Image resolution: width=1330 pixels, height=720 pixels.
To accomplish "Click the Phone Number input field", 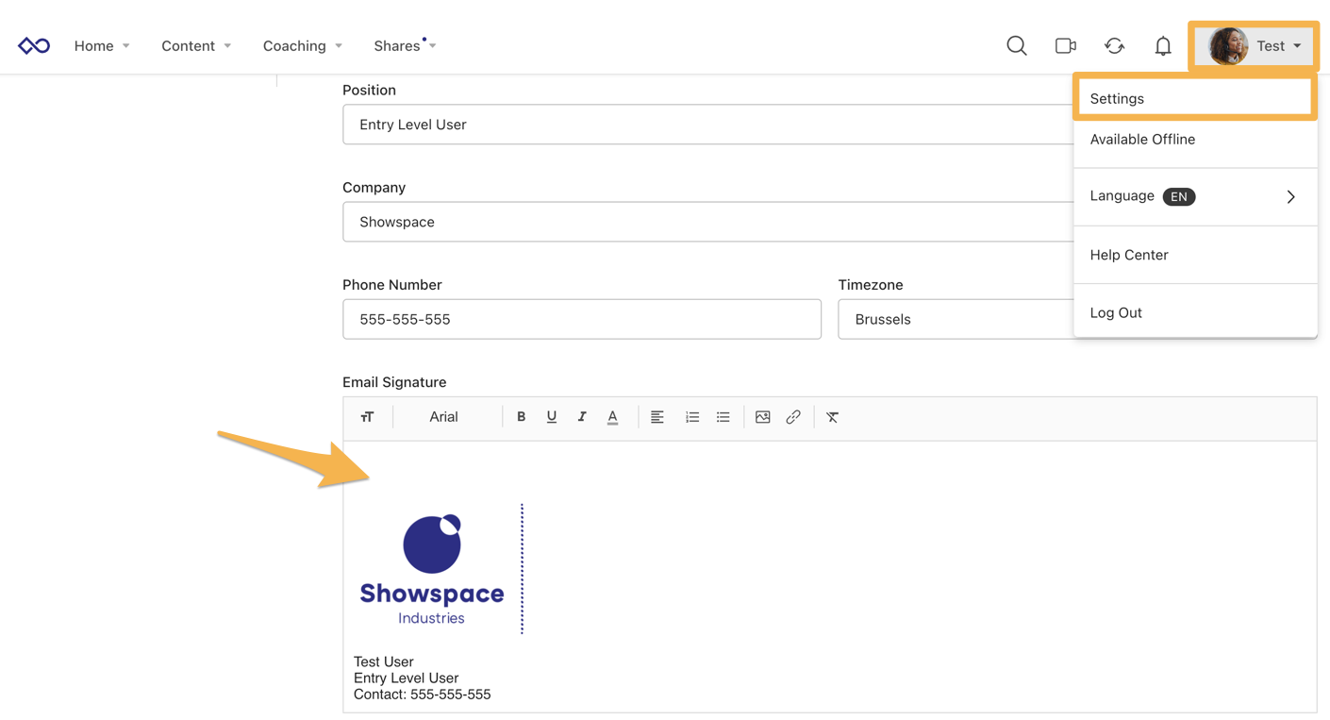I will [581, 319].
